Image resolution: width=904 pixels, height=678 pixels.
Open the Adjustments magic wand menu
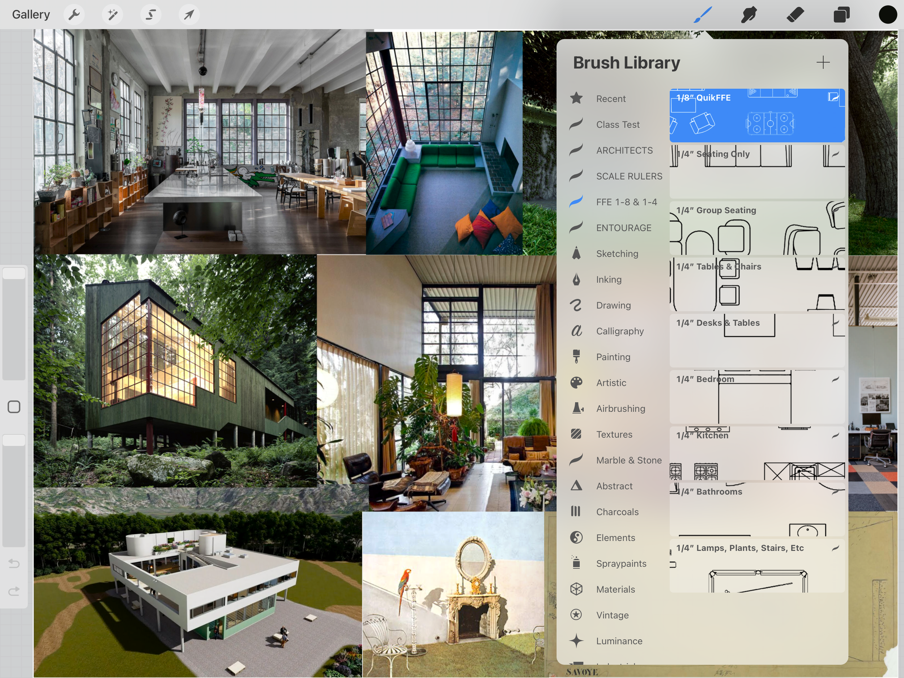112,15
